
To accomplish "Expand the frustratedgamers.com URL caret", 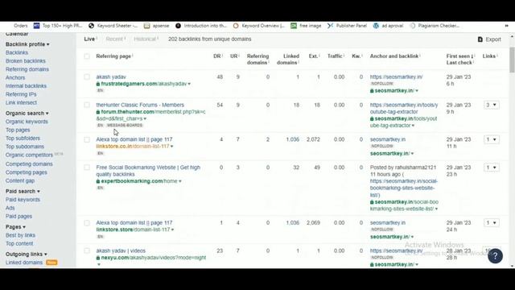I will pos(189,84).
